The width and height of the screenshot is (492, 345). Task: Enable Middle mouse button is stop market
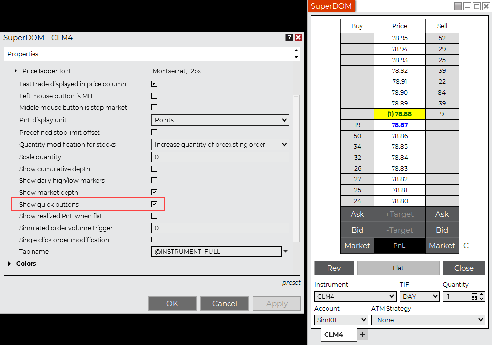pos(154,107)
